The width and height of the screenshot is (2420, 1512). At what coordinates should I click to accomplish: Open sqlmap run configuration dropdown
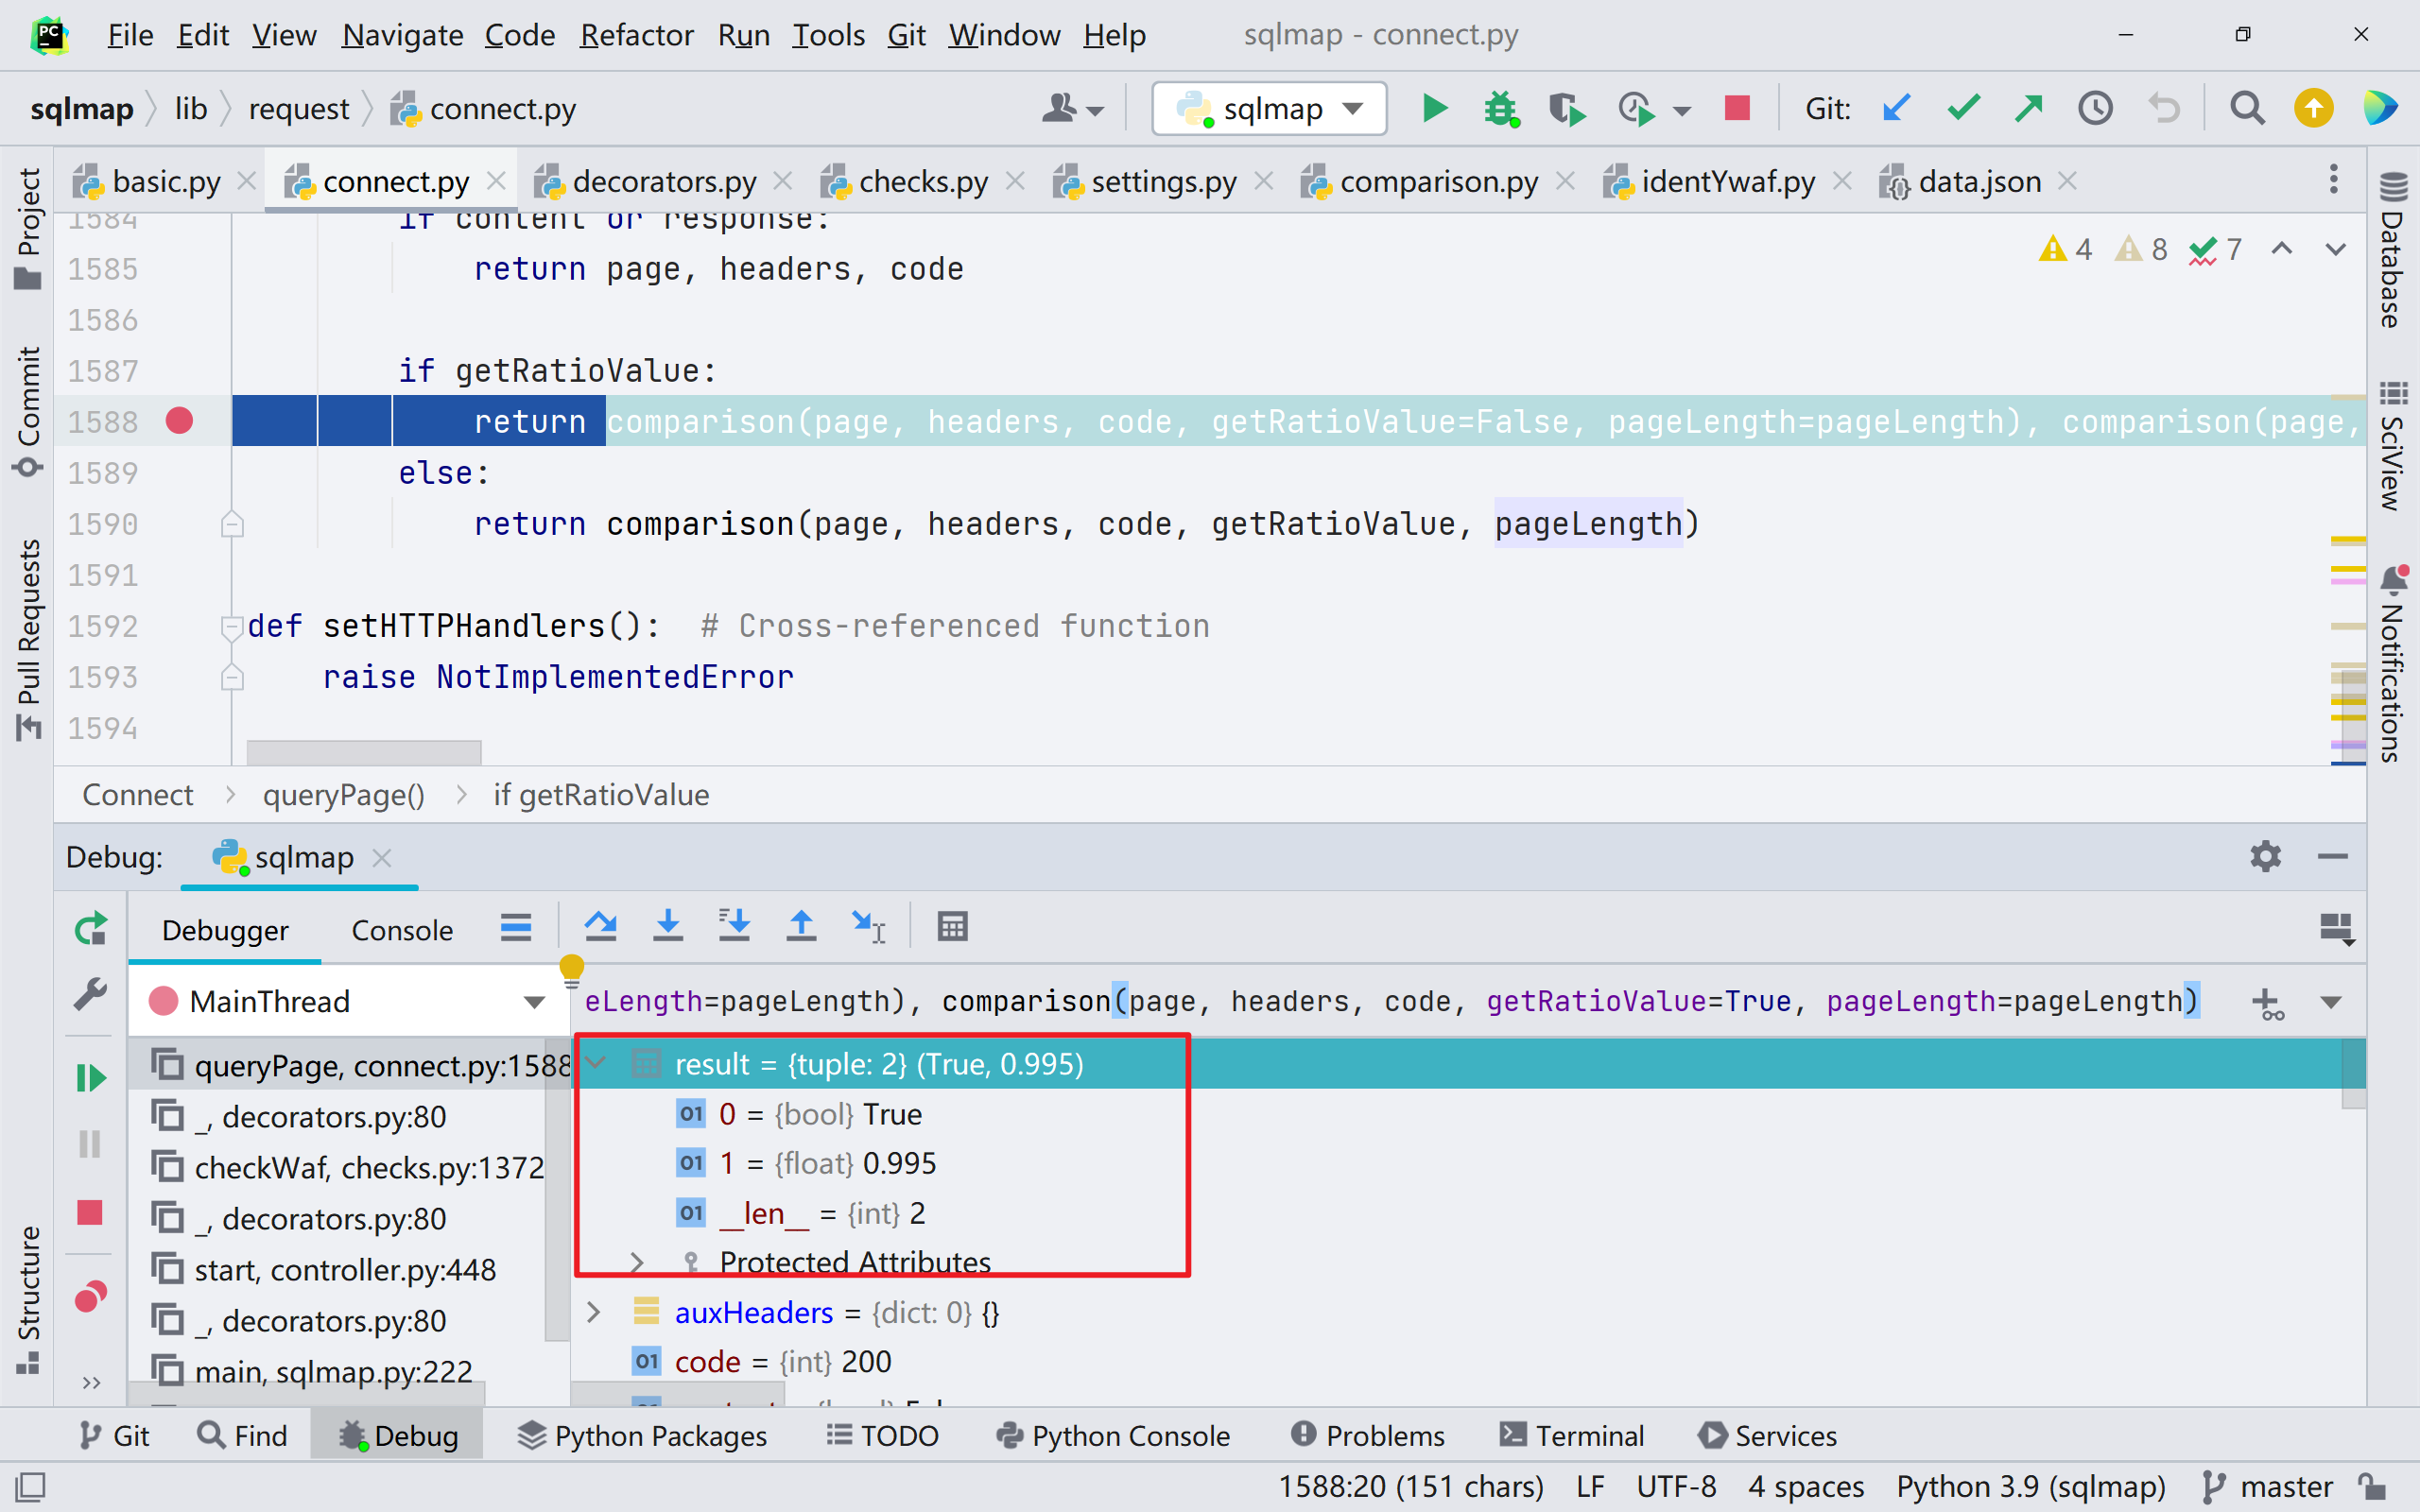(x=1269, y=108)
